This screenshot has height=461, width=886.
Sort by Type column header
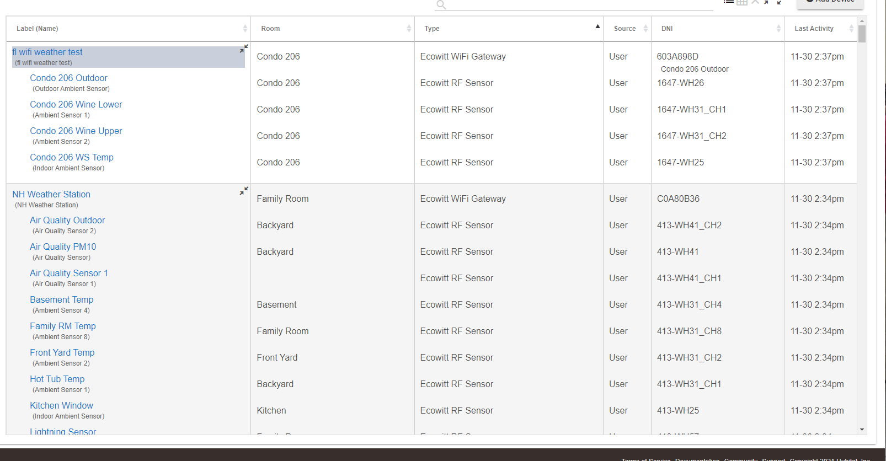(x=432, y=29)
